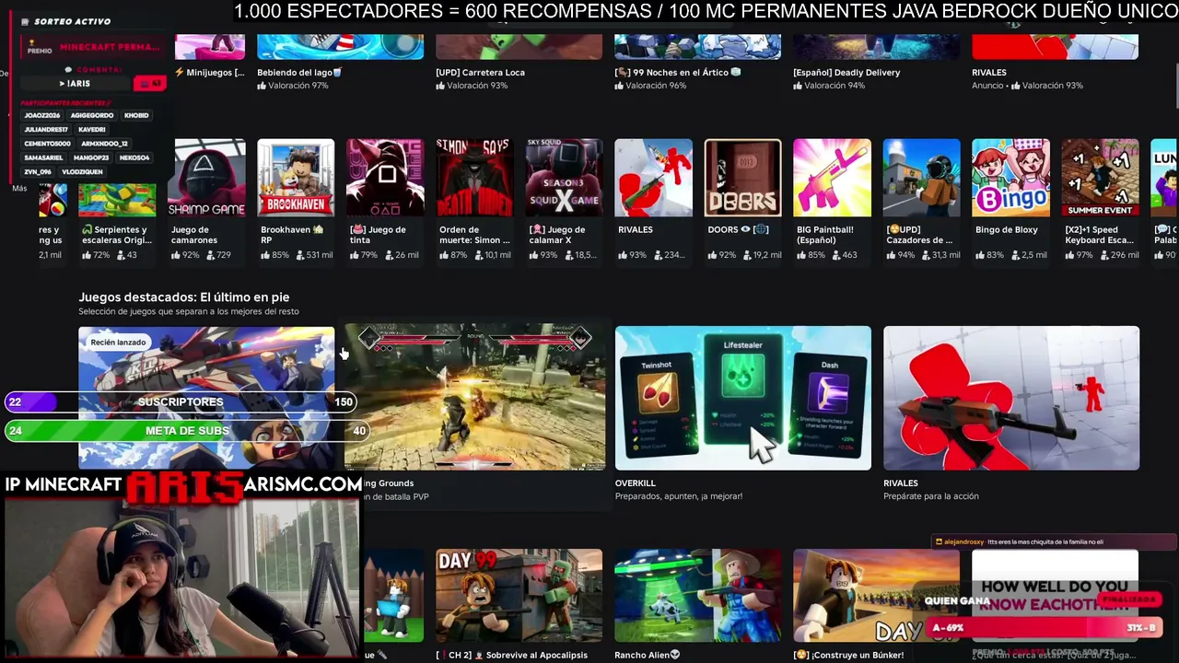Click the 'Orden de muerte: Simon' title
Image resolution: width=1179 pixels, height=663 pixels.
pos(474,235)
